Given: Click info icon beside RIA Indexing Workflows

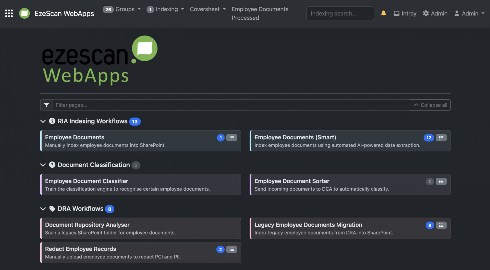Looking at the screenshot, I should (x=52, y=121).
